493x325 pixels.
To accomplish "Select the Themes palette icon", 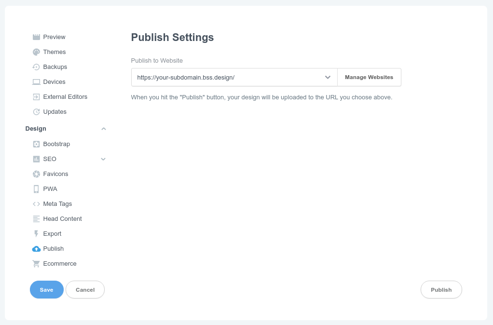I will 36,52.
